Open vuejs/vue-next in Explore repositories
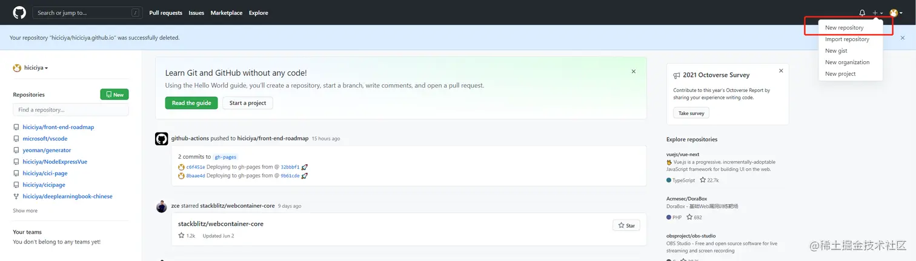 (x=683, y=154)
